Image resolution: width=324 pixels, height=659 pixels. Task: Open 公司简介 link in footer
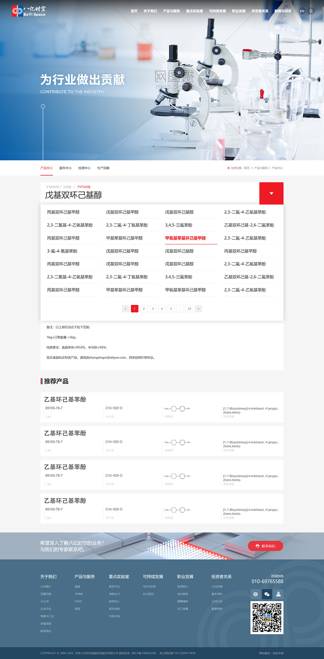tap(46, 587)
